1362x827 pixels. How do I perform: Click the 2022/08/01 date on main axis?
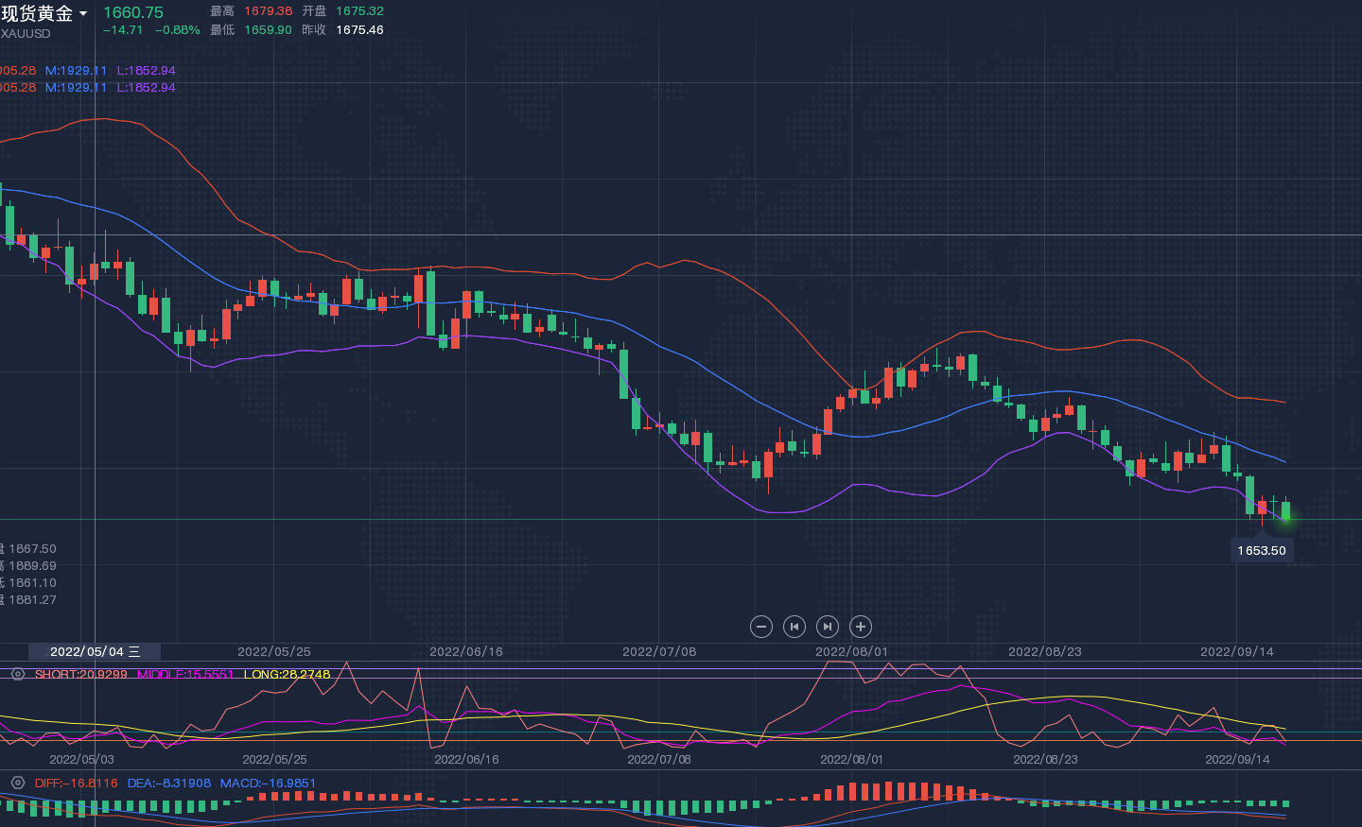(x=851, y=652)
